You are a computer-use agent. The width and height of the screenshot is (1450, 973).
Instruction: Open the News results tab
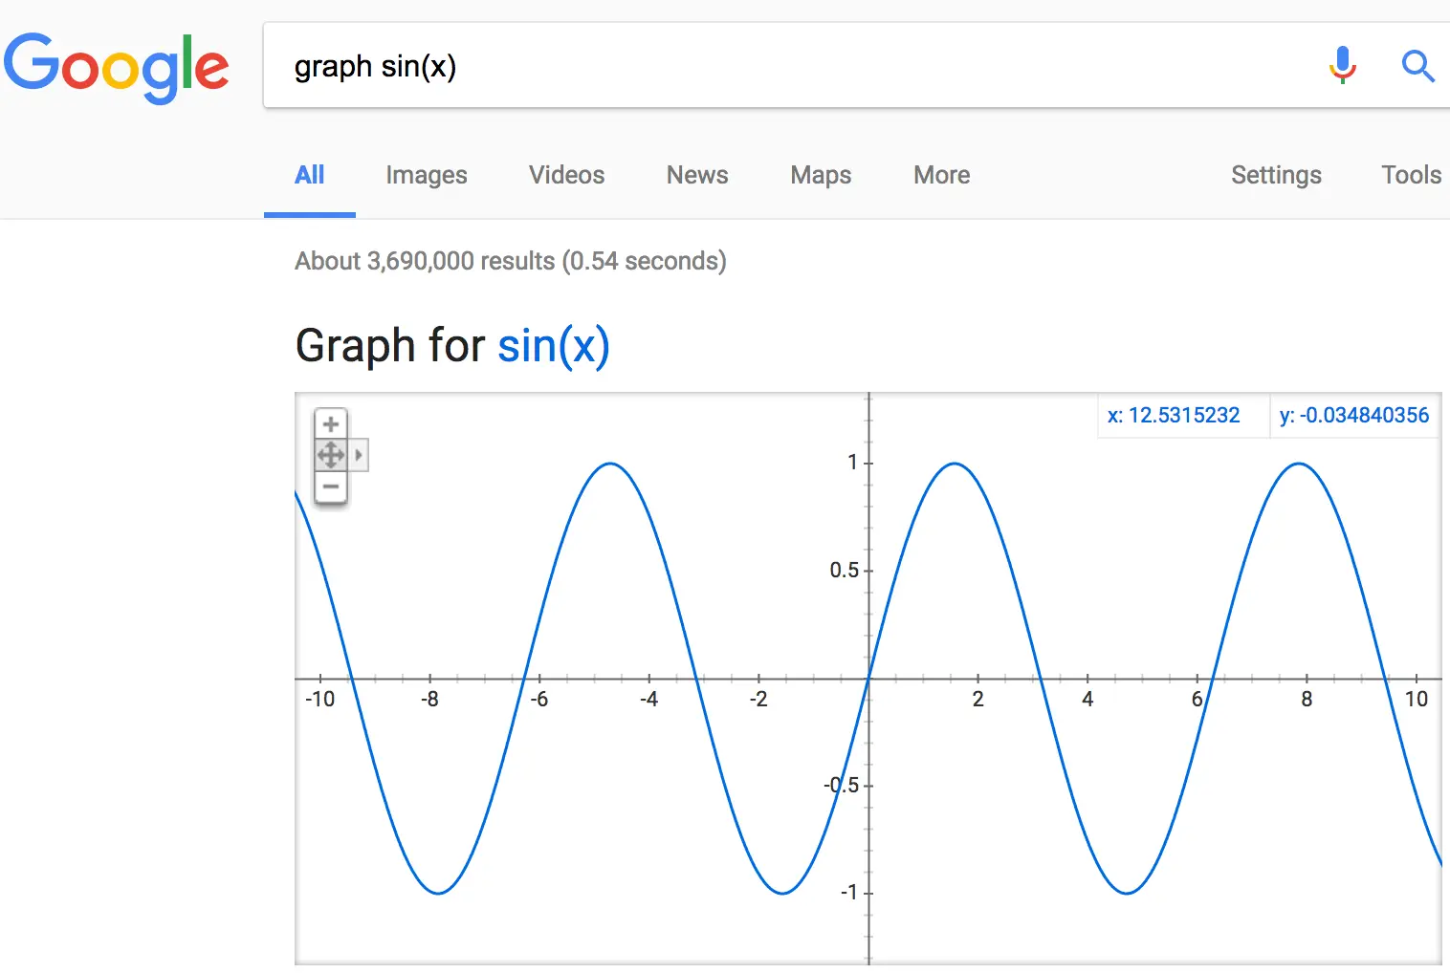tap(697, 175)
